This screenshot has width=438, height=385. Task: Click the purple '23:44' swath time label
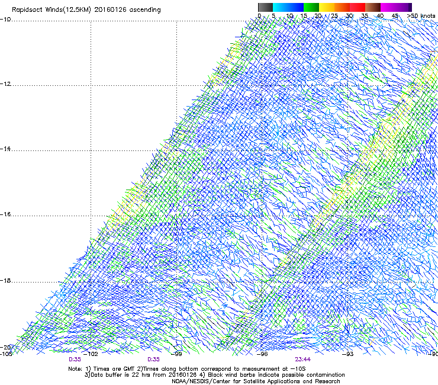(303, 360)
